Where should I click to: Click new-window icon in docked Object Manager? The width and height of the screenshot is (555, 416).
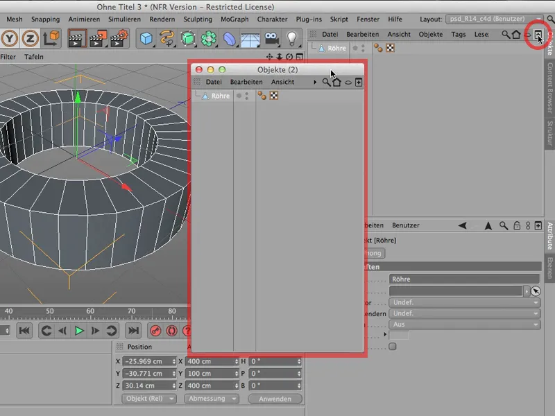[x=538, y=34]
